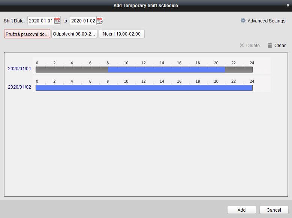Image resolution: width=292 pixels, height=218 pixels.
Task: Click the 2020/01/02 date label
Action: (x=19, y=87)
